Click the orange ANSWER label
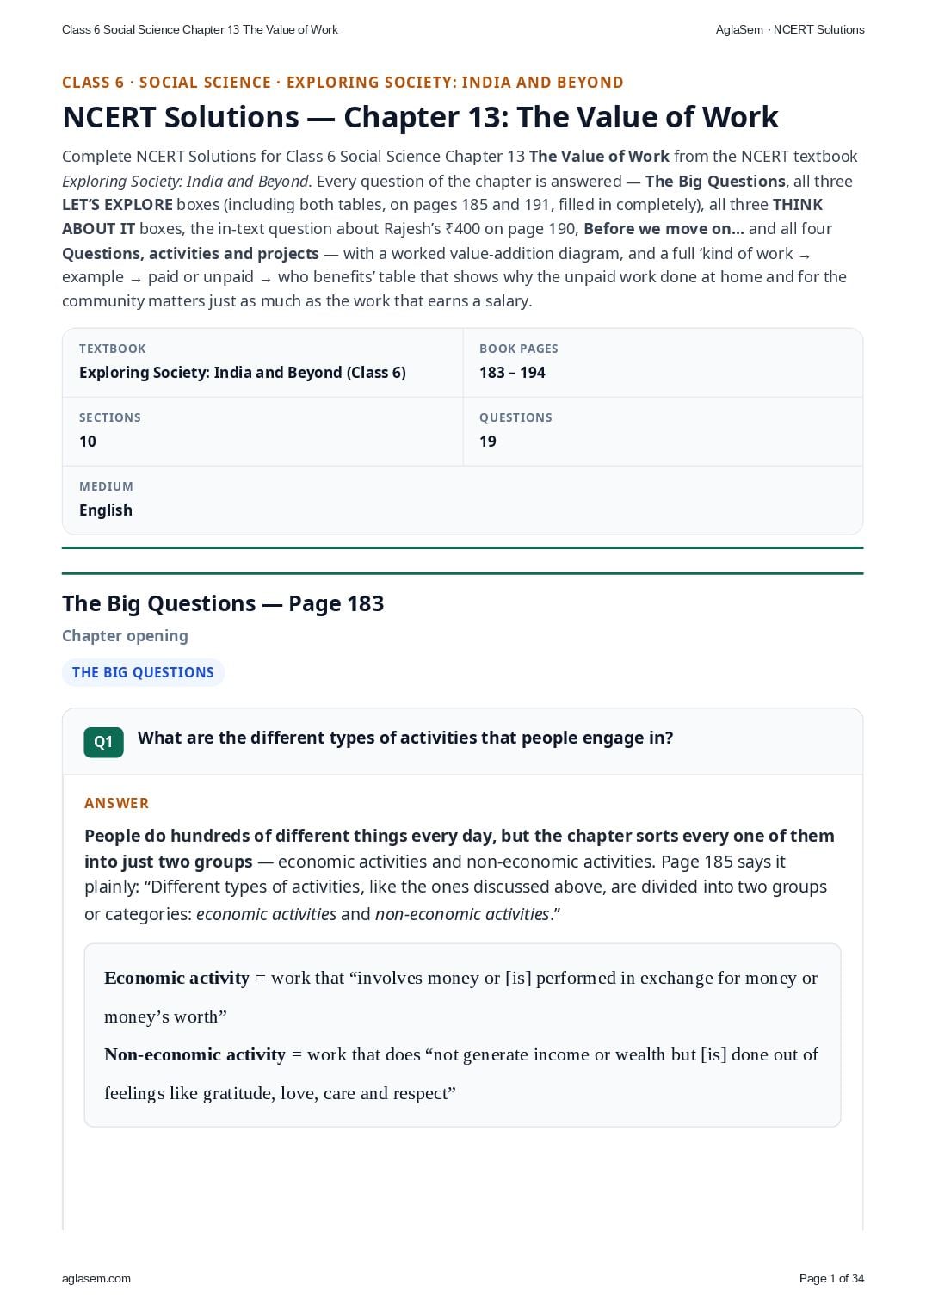This screenshot has width=926, height=1310. [116, 803]
